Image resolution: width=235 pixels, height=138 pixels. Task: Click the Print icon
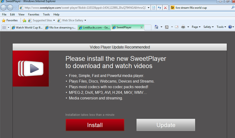coord(183,27)
